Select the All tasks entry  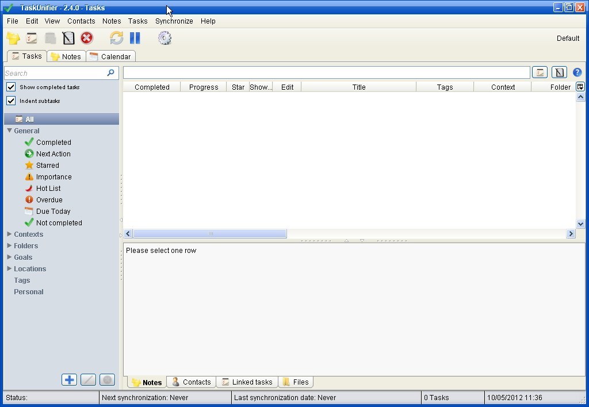coord(62,119)
